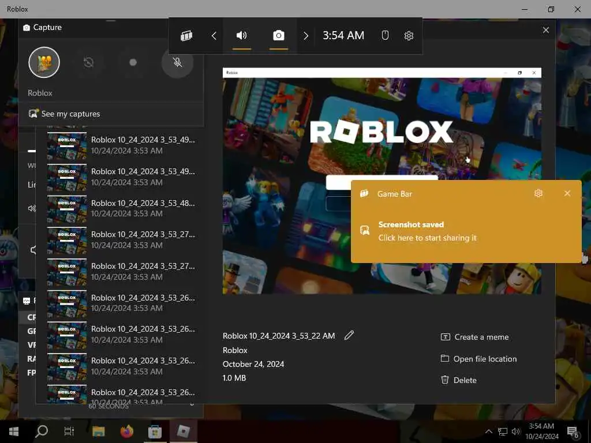Click Screenshot saved message to share
591x443 pixels.
pos(427,231)
